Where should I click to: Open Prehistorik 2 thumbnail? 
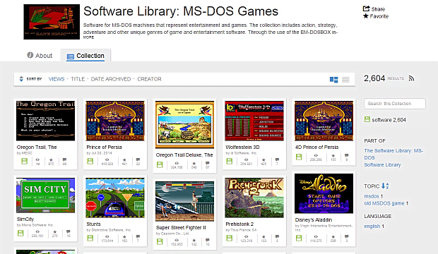point(254,198)
